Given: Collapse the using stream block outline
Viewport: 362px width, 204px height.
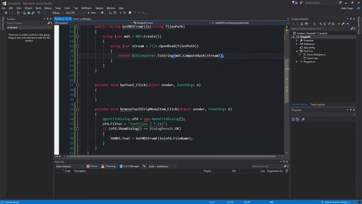Looking at the screenshot, I should point(77,46).
